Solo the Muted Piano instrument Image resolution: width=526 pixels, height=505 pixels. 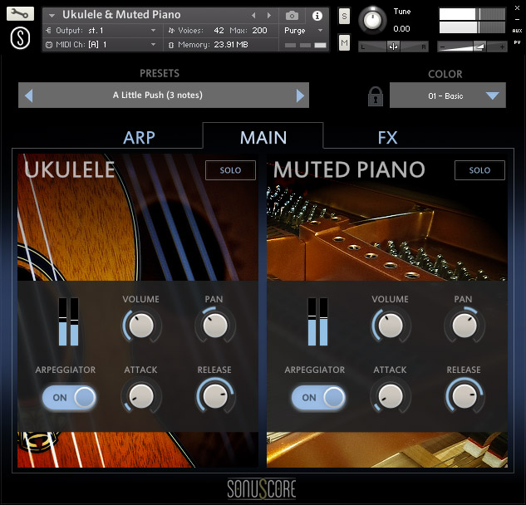coord(479,170)
